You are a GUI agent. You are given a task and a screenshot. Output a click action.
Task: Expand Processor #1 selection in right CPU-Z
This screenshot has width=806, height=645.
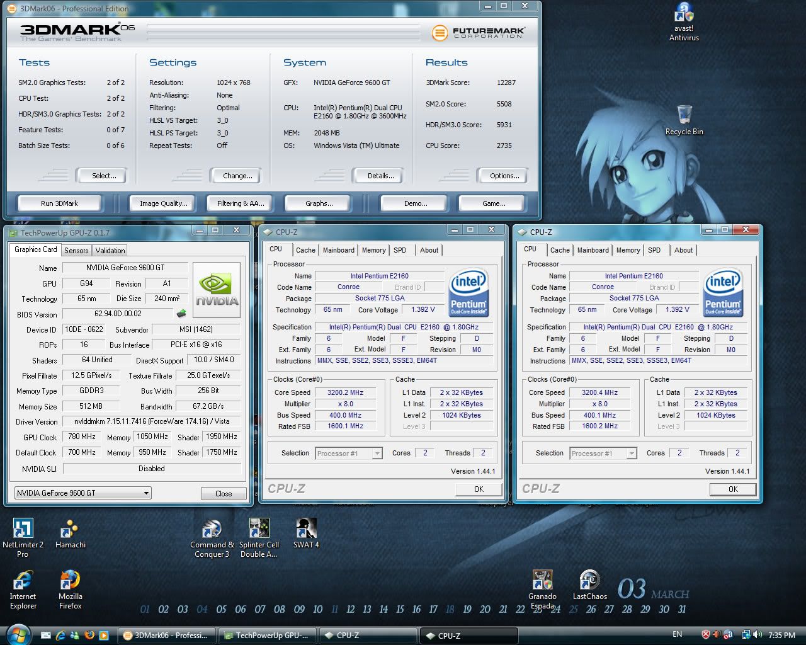click(631, 454)
